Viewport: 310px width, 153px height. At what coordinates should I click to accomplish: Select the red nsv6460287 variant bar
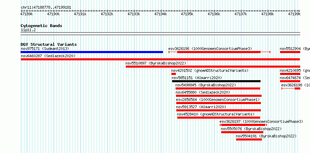[160, 59]
